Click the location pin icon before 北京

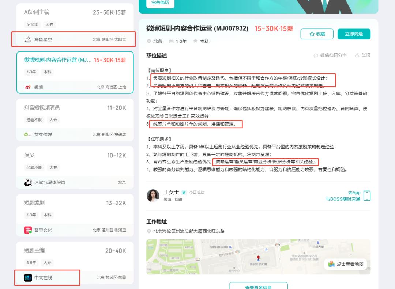click(x=149, y=41)
